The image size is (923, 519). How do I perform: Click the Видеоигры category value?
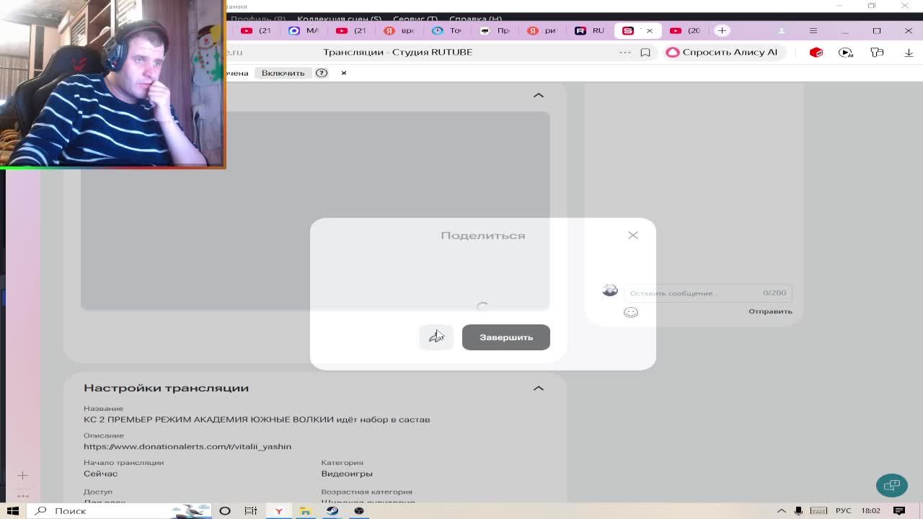pos(347,474)
